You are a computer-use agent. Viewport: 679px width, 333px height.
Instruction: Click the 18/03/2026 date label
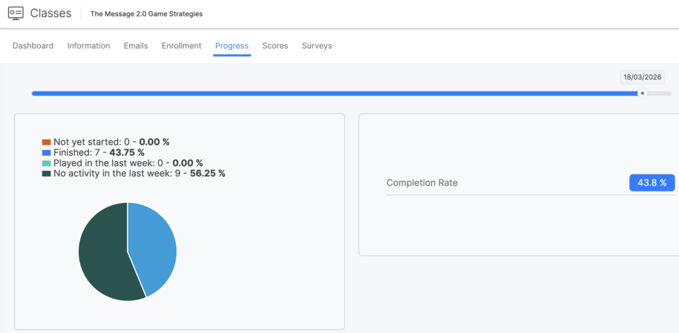pyautogui.click(x=642, y=78)
